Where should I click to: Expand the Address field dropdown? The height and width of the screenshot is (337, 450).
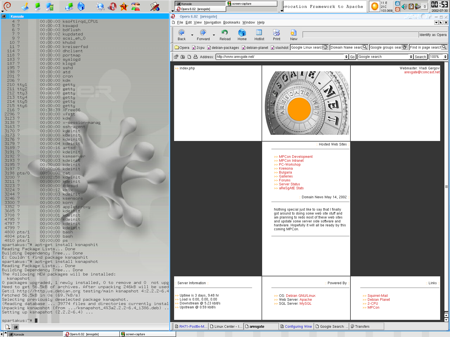(x=346, y=57)
